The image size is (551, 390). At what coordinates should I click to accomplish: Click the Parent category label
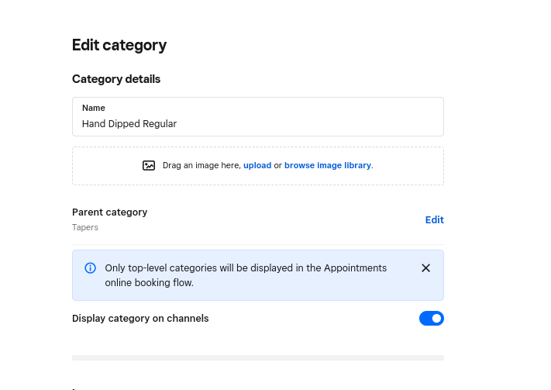pyautogui.click(x=109, y=212)
